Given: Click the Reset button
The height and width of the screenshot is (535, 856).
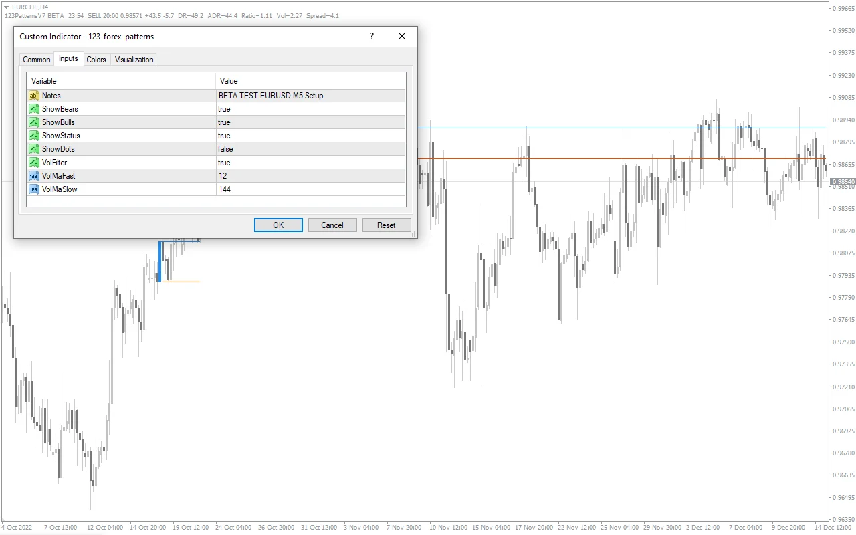Looking at the screenshot, I should [x=387, y=225].
